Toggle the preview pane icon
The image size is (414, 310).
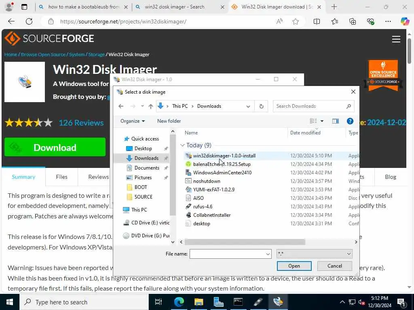[x=335, y=121]
